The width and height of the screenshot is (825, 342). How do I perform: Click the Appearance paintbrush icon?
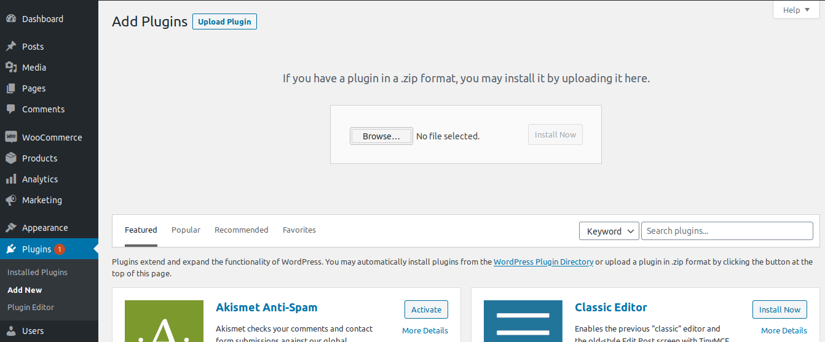point(11,228)
